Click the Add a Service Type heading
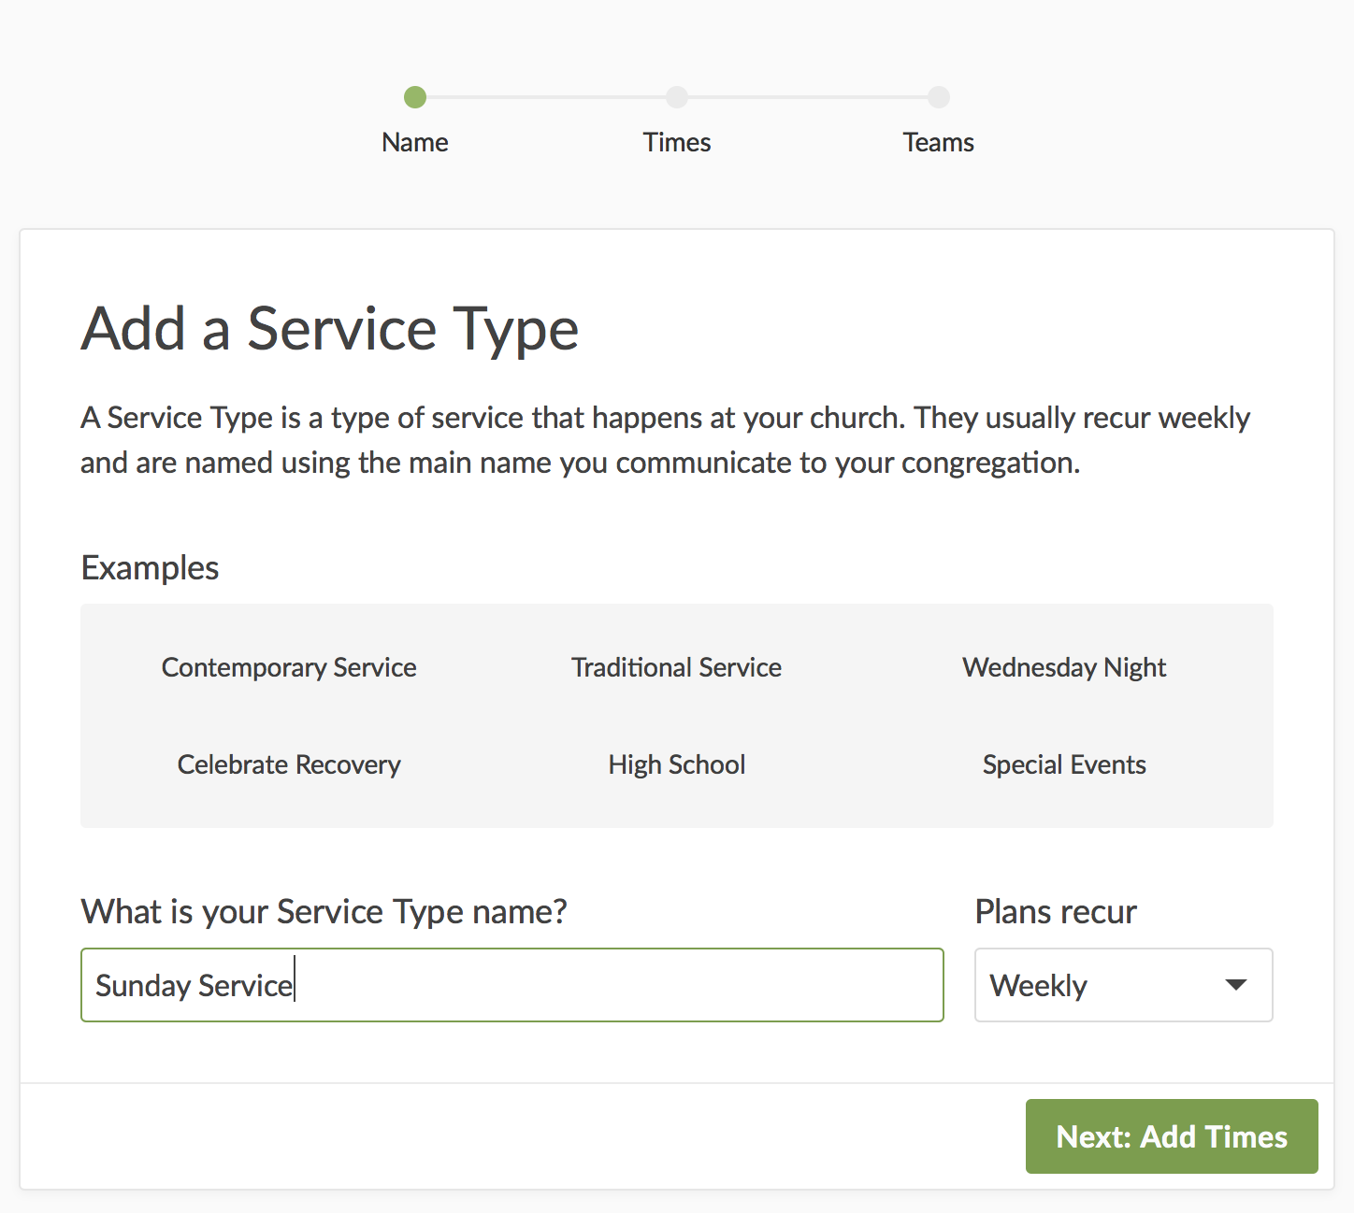The width and height of the screenshot is (1354, 1213). [x=330, y=329]
